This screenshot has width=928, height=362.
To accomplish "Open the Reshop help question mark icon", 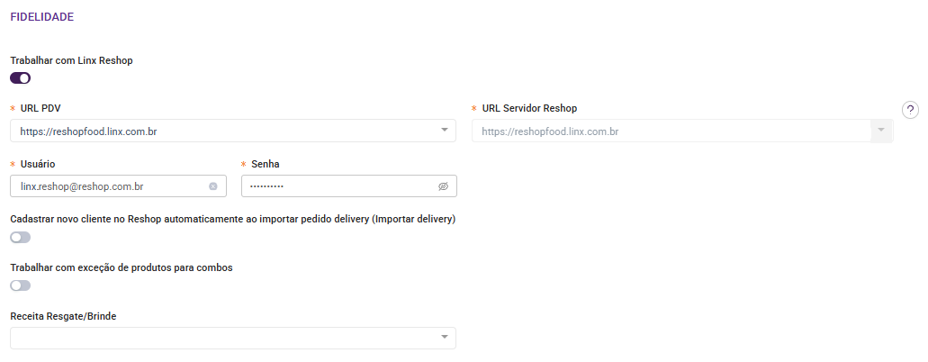I will [x=910, y=110].
